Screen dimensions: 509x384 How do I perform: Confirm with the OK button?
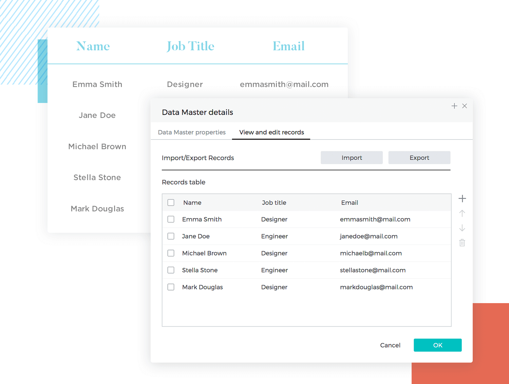point(437,345)
